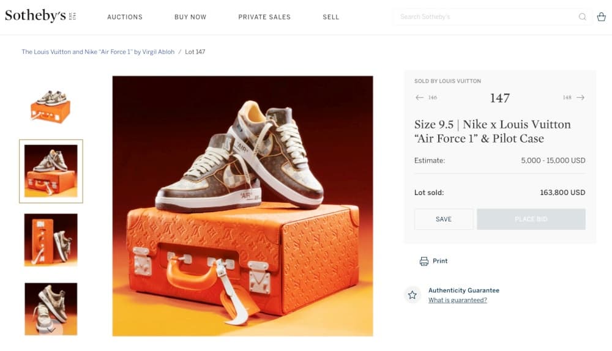Open the Virgil Abloh auction breadcrumb link
This screenshot has height=351, width=612.
point(98,52)
